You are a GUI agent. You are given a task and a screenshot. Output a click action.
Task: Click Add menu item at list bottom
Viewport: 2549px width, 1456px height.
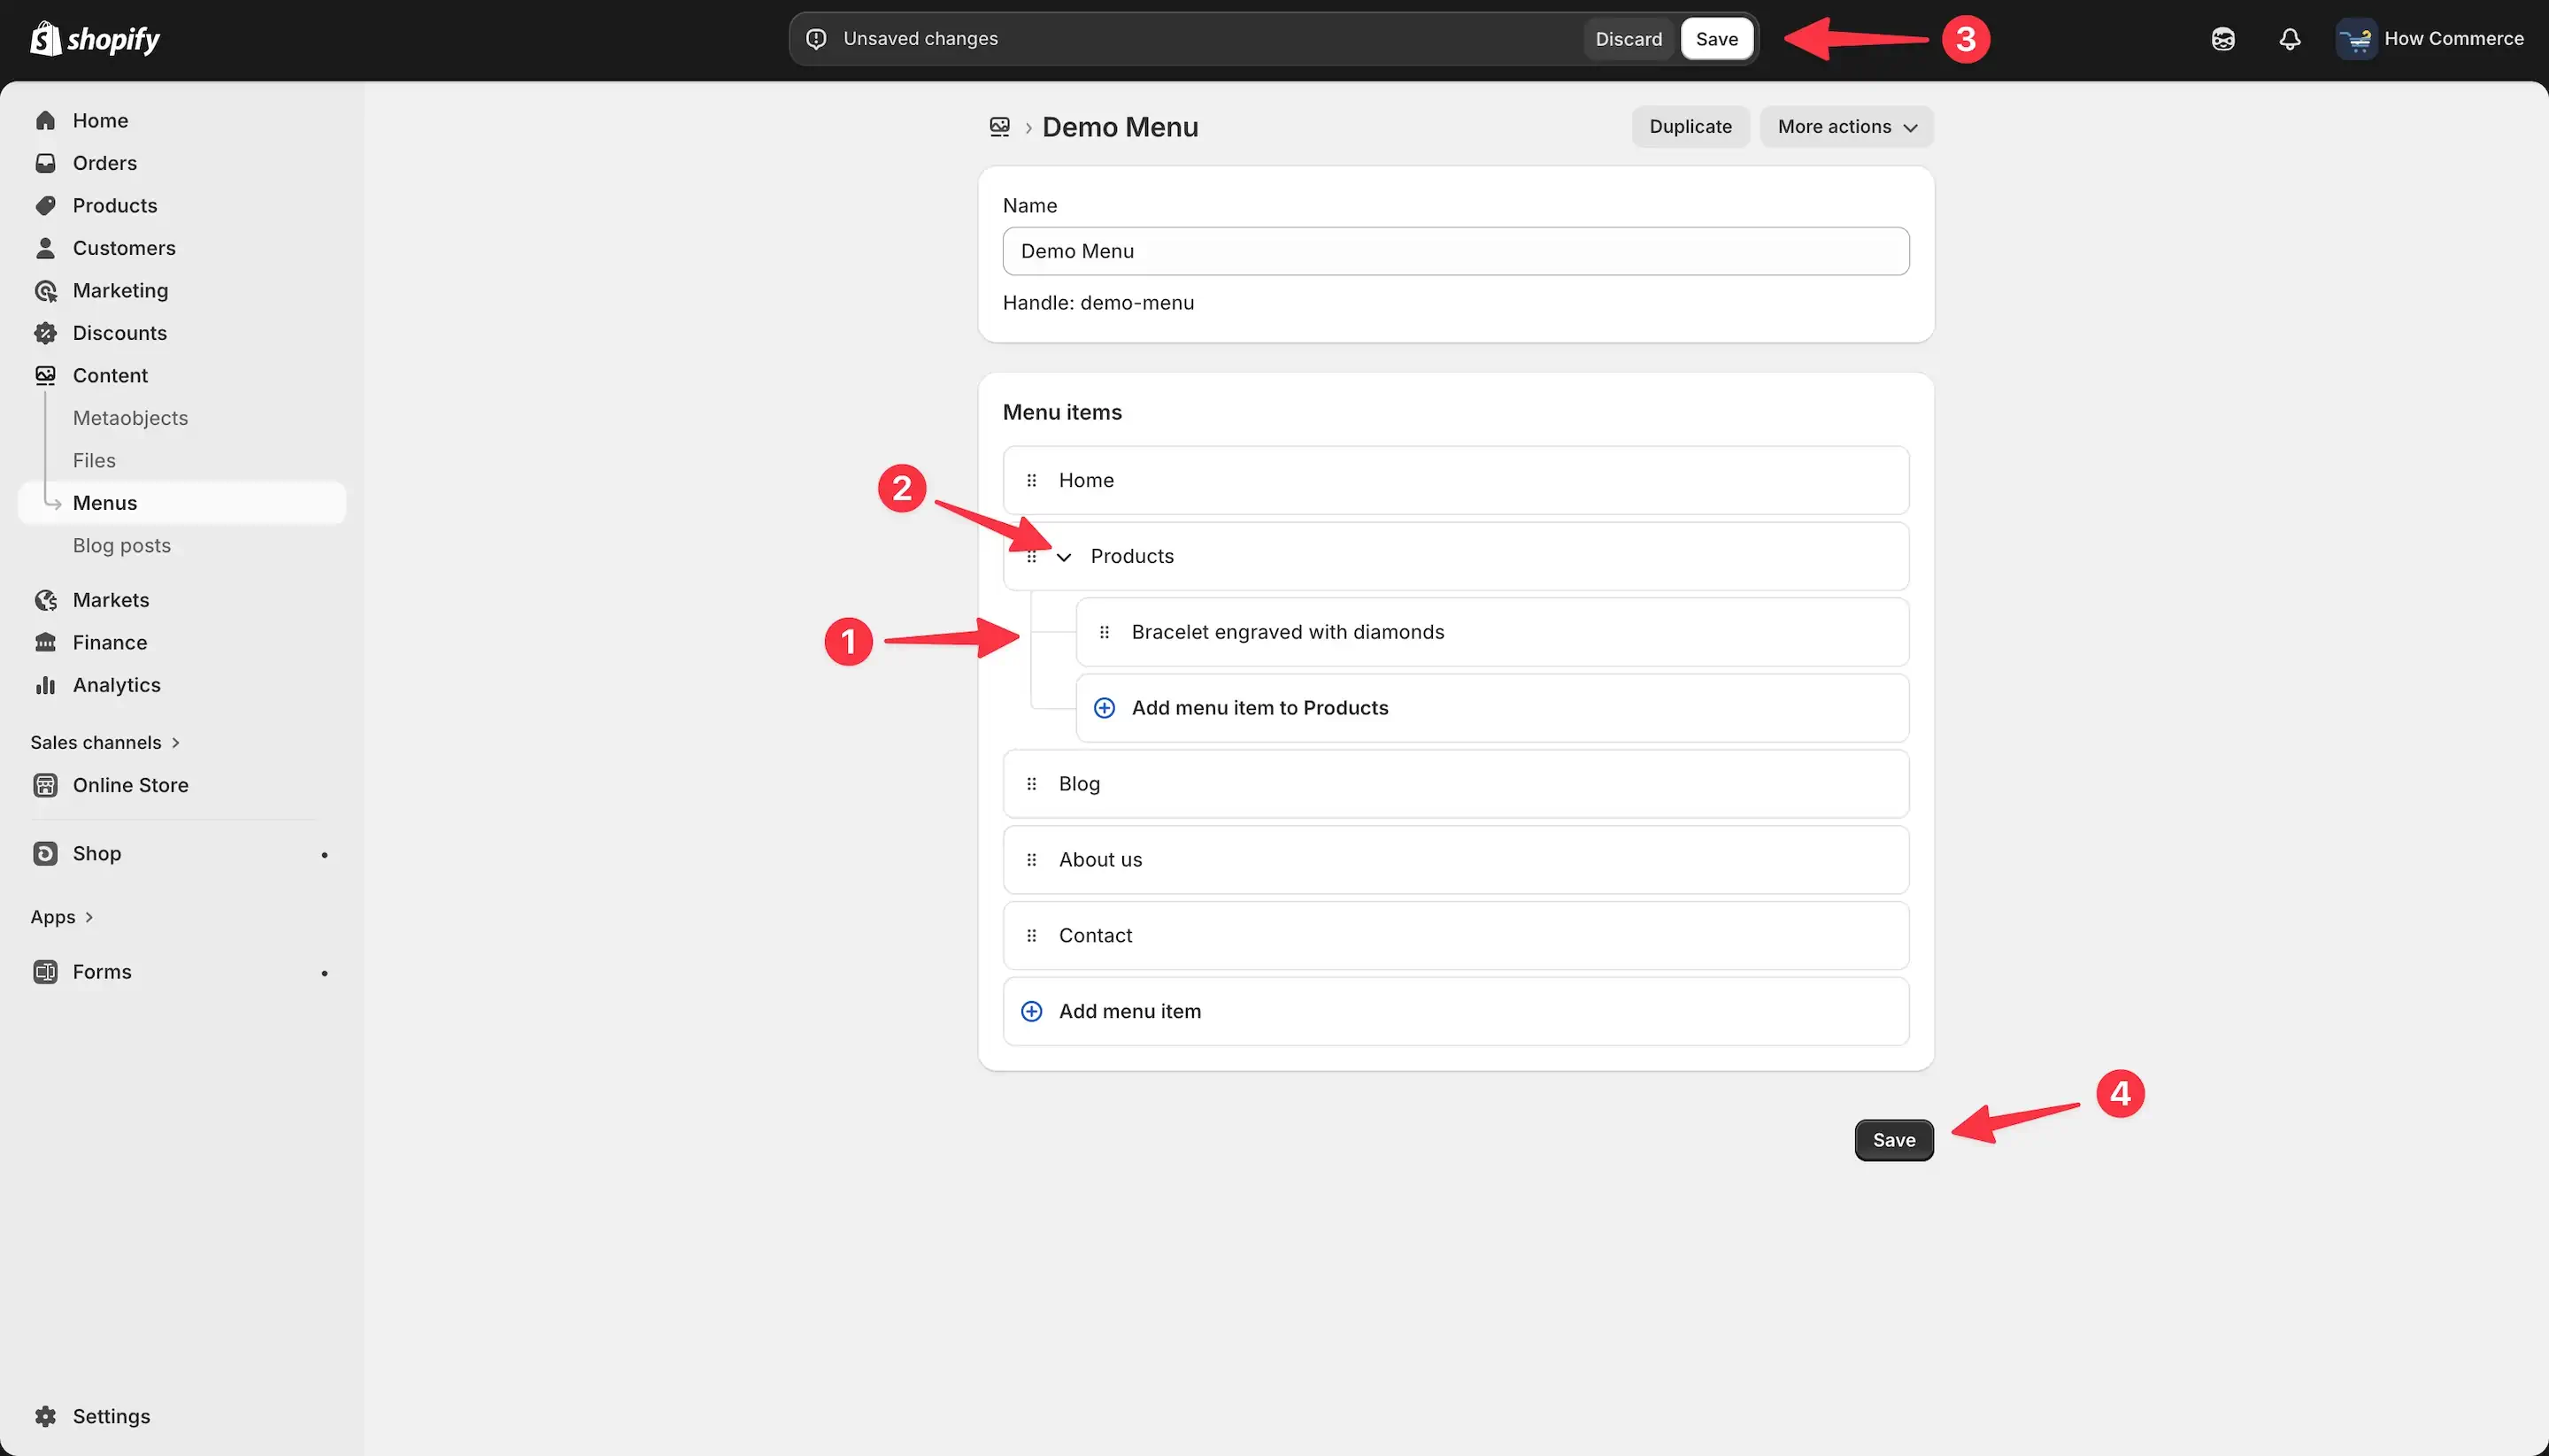1456,1011
